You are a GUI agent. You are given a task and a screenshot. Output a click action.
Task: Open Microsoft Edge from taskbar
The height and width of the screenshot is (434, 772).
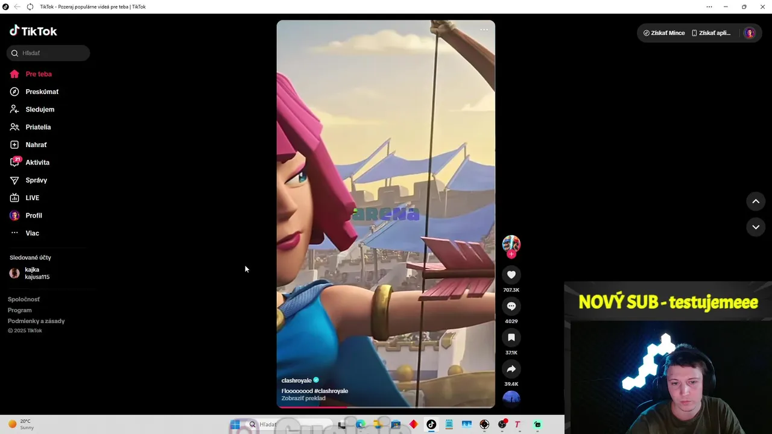pyautogui.click(x=361, y=424)
